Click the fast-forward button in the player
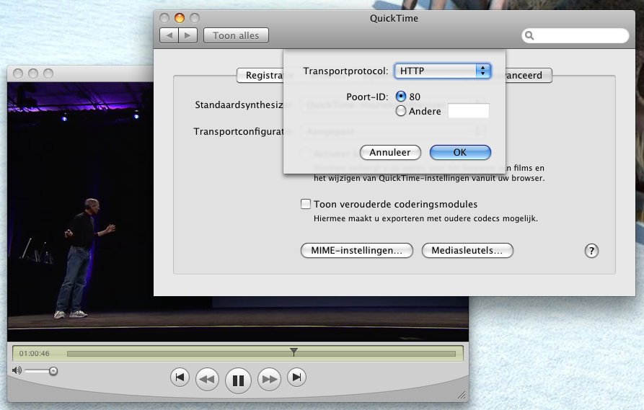Image resolution: width=644 pixels, height=410 pixels. coord(269,378)
